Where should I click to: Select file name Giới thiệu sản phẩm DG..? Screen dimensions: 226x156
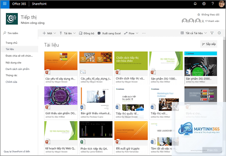pos(61,113)
